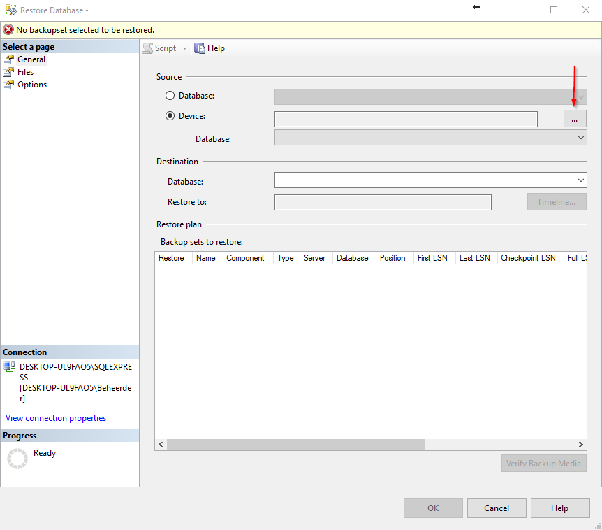Image resolution: width=602 pixels, height=530 pixels.
Task: Click the Cancel button
Action: click(x=497, y=508)
